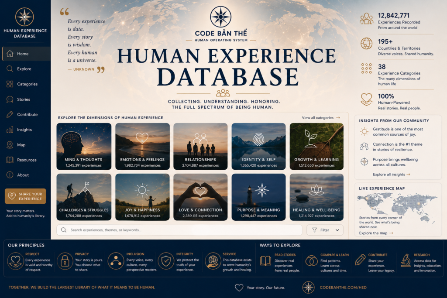Screen dimensions: 447x298
Task: Click the Code Bản Thể compass emblem
Action: click(x=220, y=17)
